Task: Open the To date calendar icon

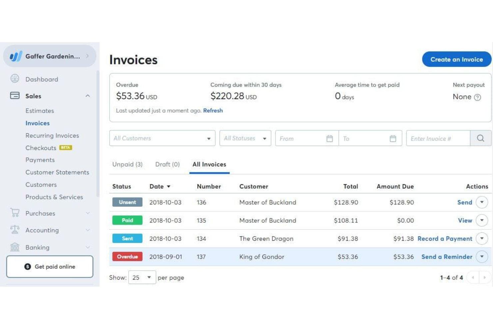Action: 392,138
